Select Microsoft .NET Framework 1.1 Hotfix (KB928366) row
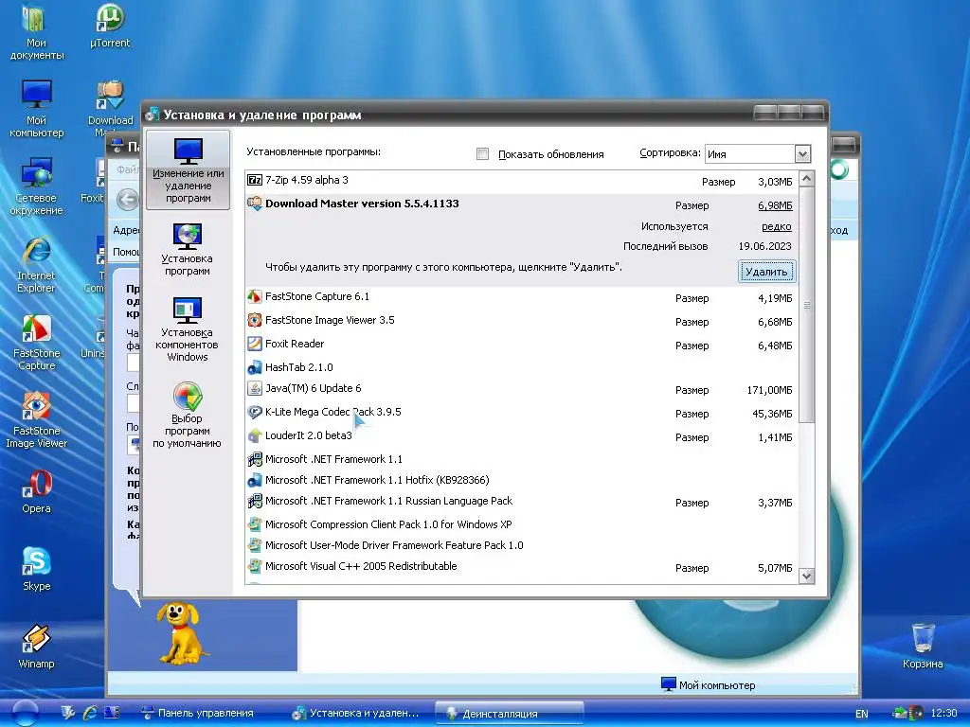 (522, 480)
